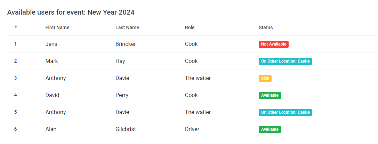Click the "Driver" role cell
This screenshot has width=378, height=144.
[x=192, y=129]
